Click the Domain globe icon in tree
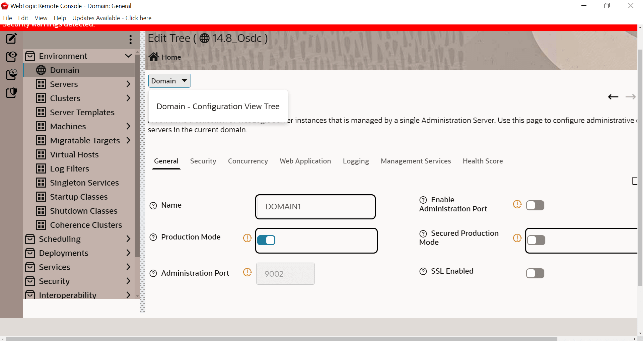This screenshot has width=643, height=341. [41, 70]
